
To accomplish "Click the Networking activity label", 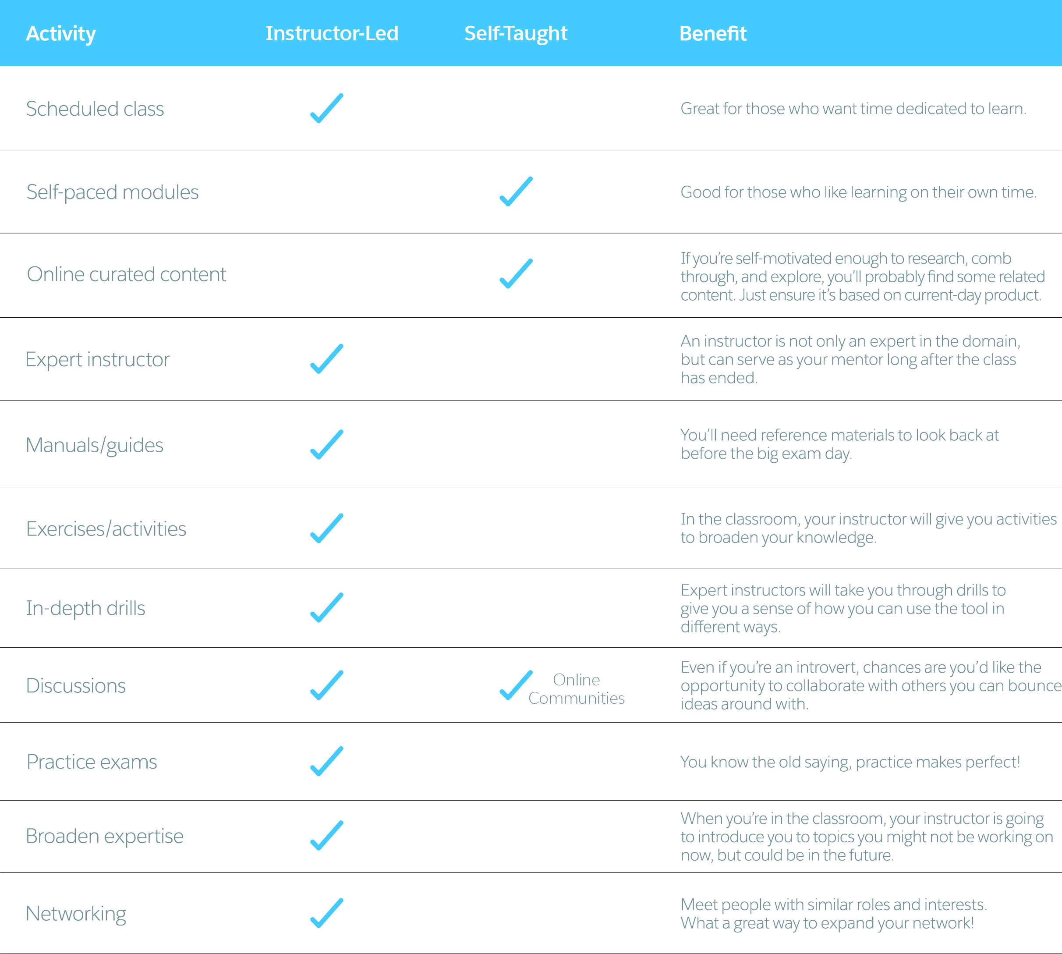I will coord(76,914).
